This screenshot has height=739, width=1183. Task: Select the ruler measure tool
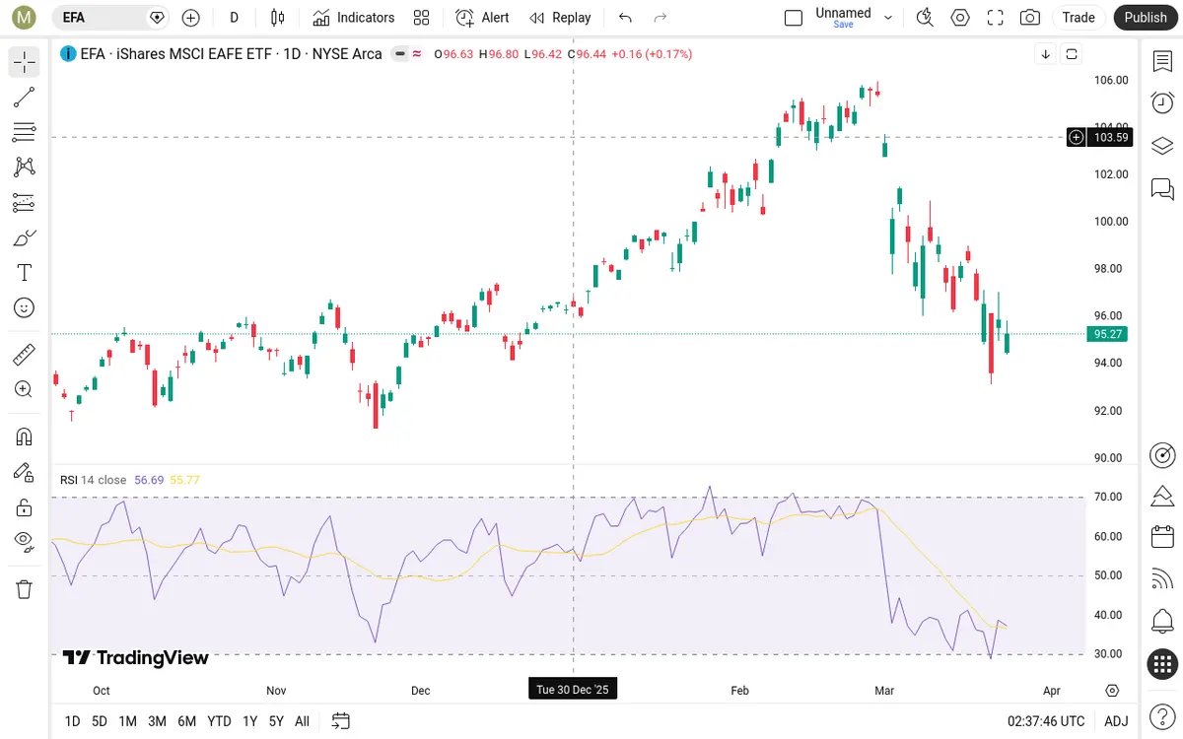[x=25, y=354]
